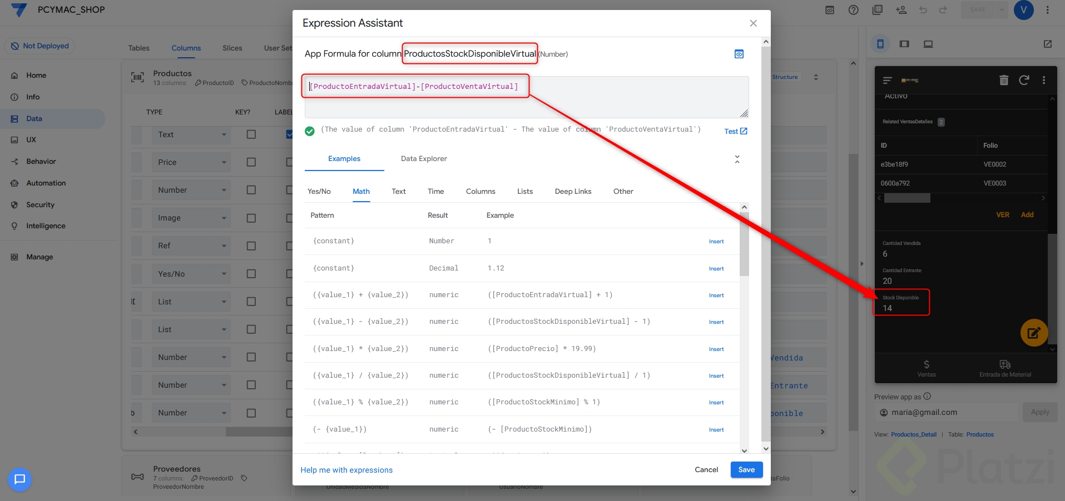This screenshot has width=1065, height=501.
Task: Select desktop laptop preview mode
Action: click(x=928, y=44)
